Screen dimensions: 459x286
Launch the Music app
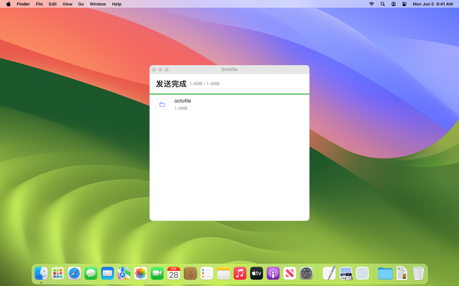(x=240, y=274)
